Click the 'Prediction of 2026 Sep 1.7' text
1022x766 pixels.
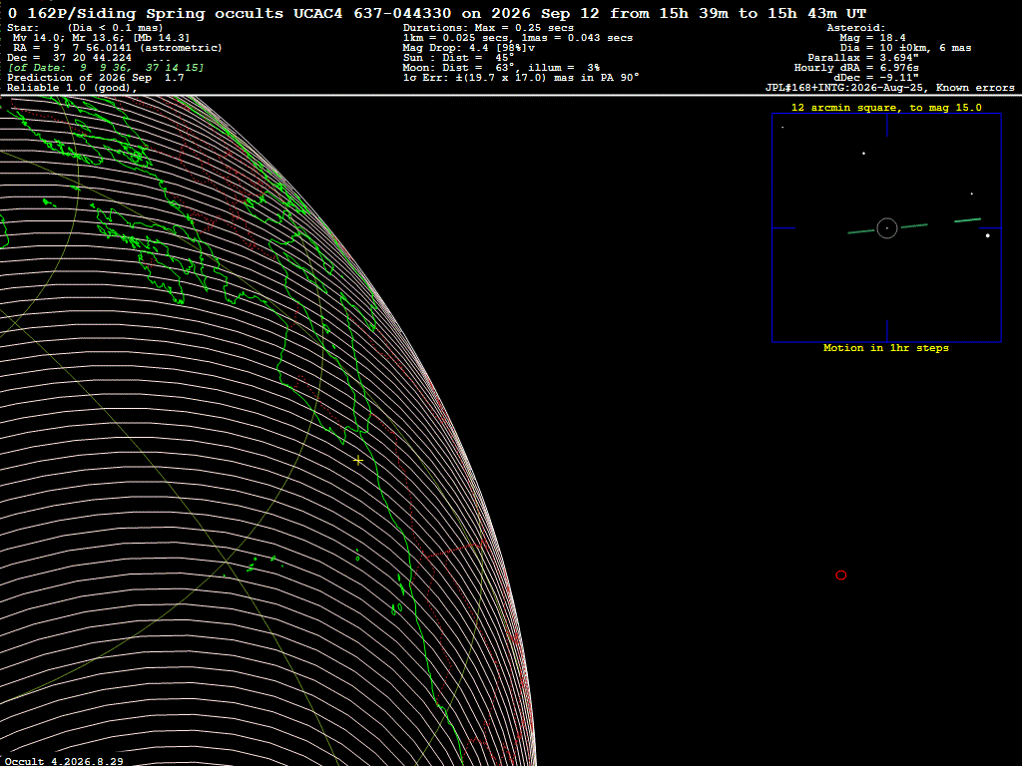(95, 78)
